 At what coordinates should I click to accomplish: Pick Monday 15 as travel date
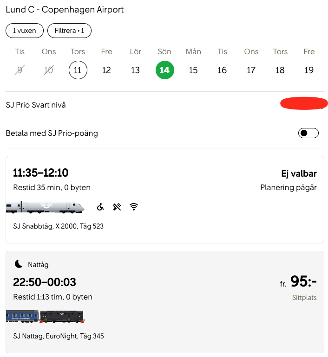(x=193, y=70)
